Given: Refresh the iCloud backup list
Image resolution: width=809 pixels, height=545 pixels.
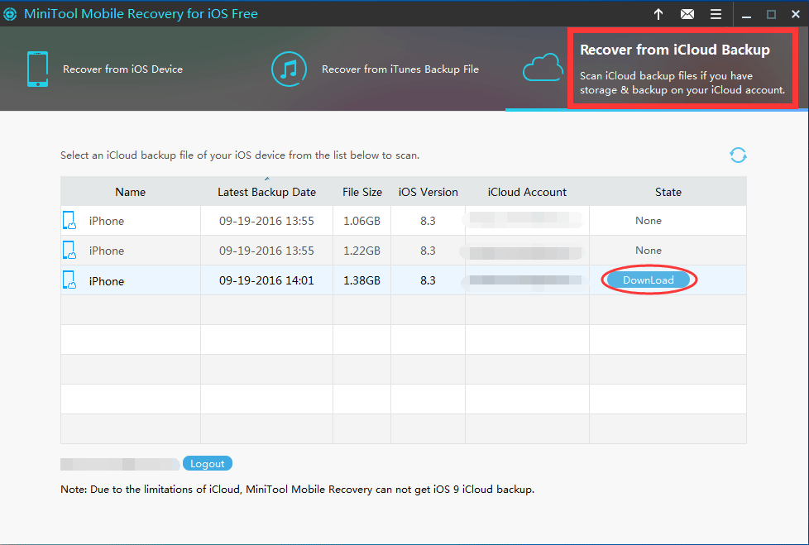Looking at the screenshot, I should tap(738, 155).
